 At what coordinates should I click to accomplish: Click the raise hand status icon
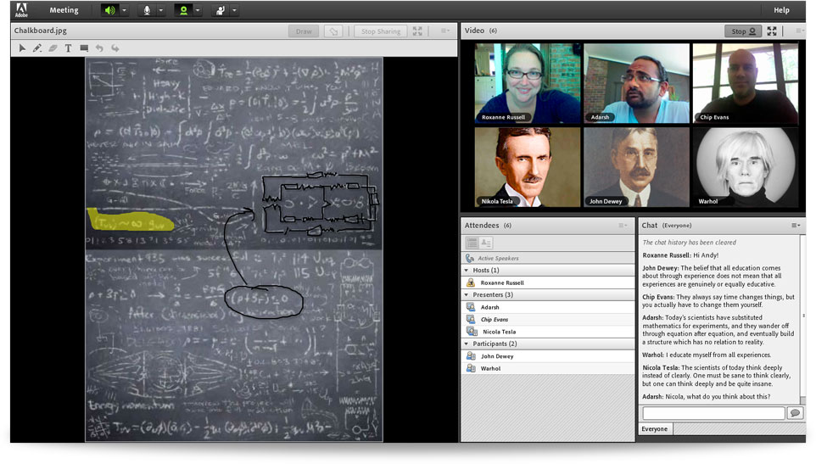[x=221, y=10]
